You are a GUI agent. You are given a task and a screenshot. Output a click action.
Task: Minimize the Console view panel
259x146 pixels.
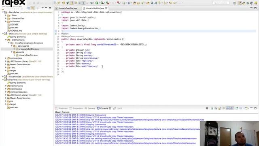251,108
